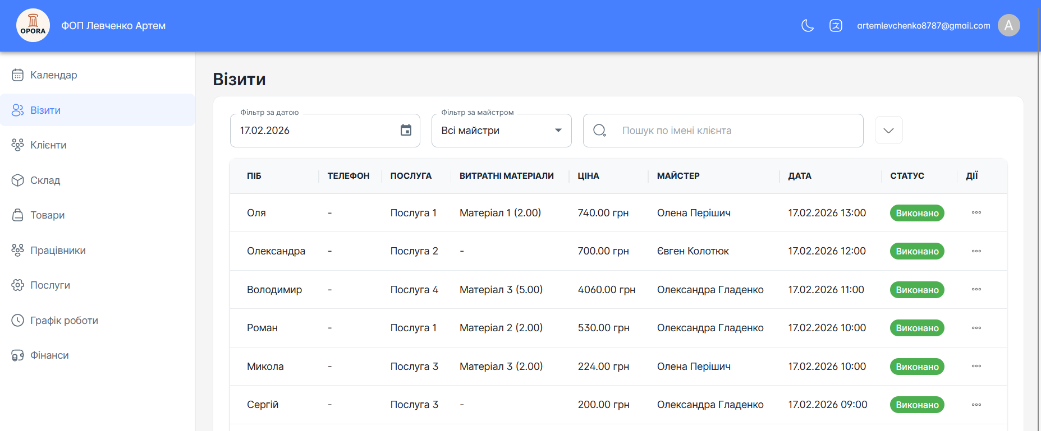This screenshot has height=431, width=1041.
Task: Open actions menu for Володимир's visit
Action: [x=976, y=289]
